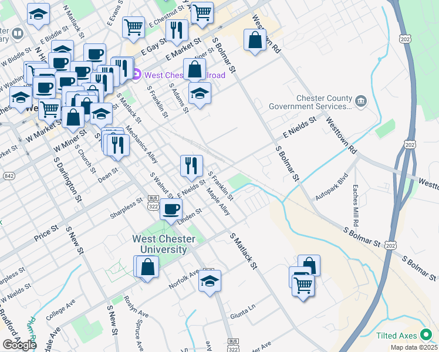Click the school marker near S Adams St
The height and width of the screenshot is (352, 439).
[200, 94]
